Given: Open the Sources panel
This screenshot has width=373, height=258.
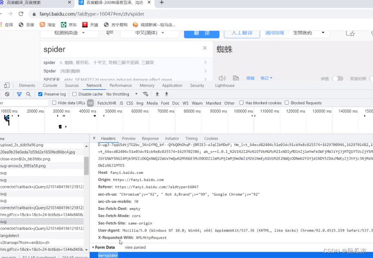Looking at the screenshot, I should [x=72, y=85].
